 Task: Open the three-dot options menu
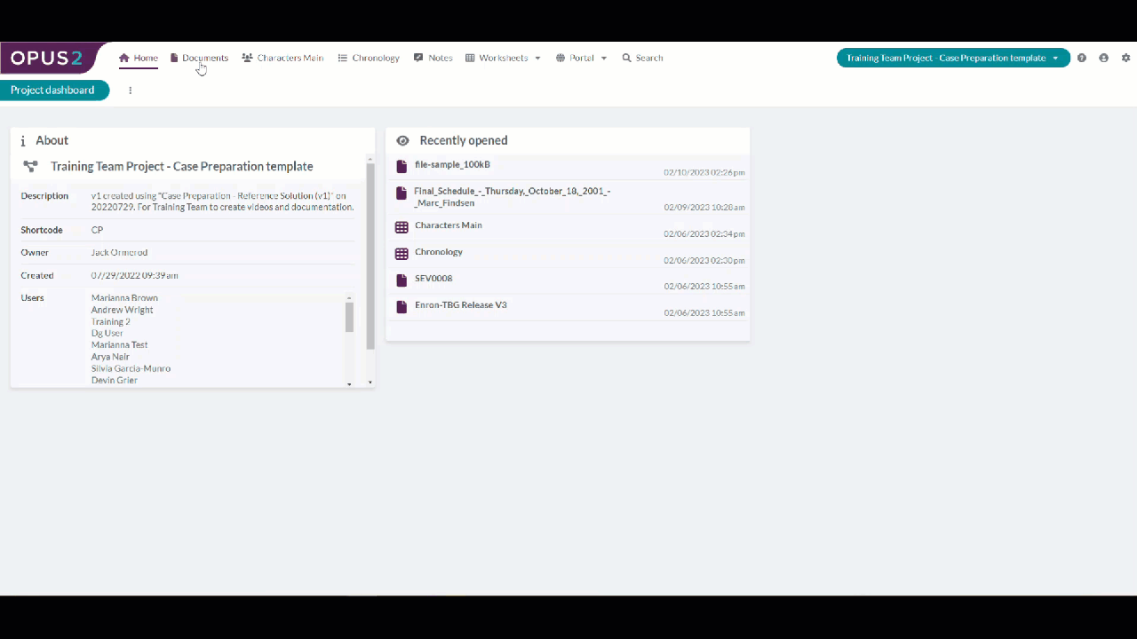(x=131, y=91)
